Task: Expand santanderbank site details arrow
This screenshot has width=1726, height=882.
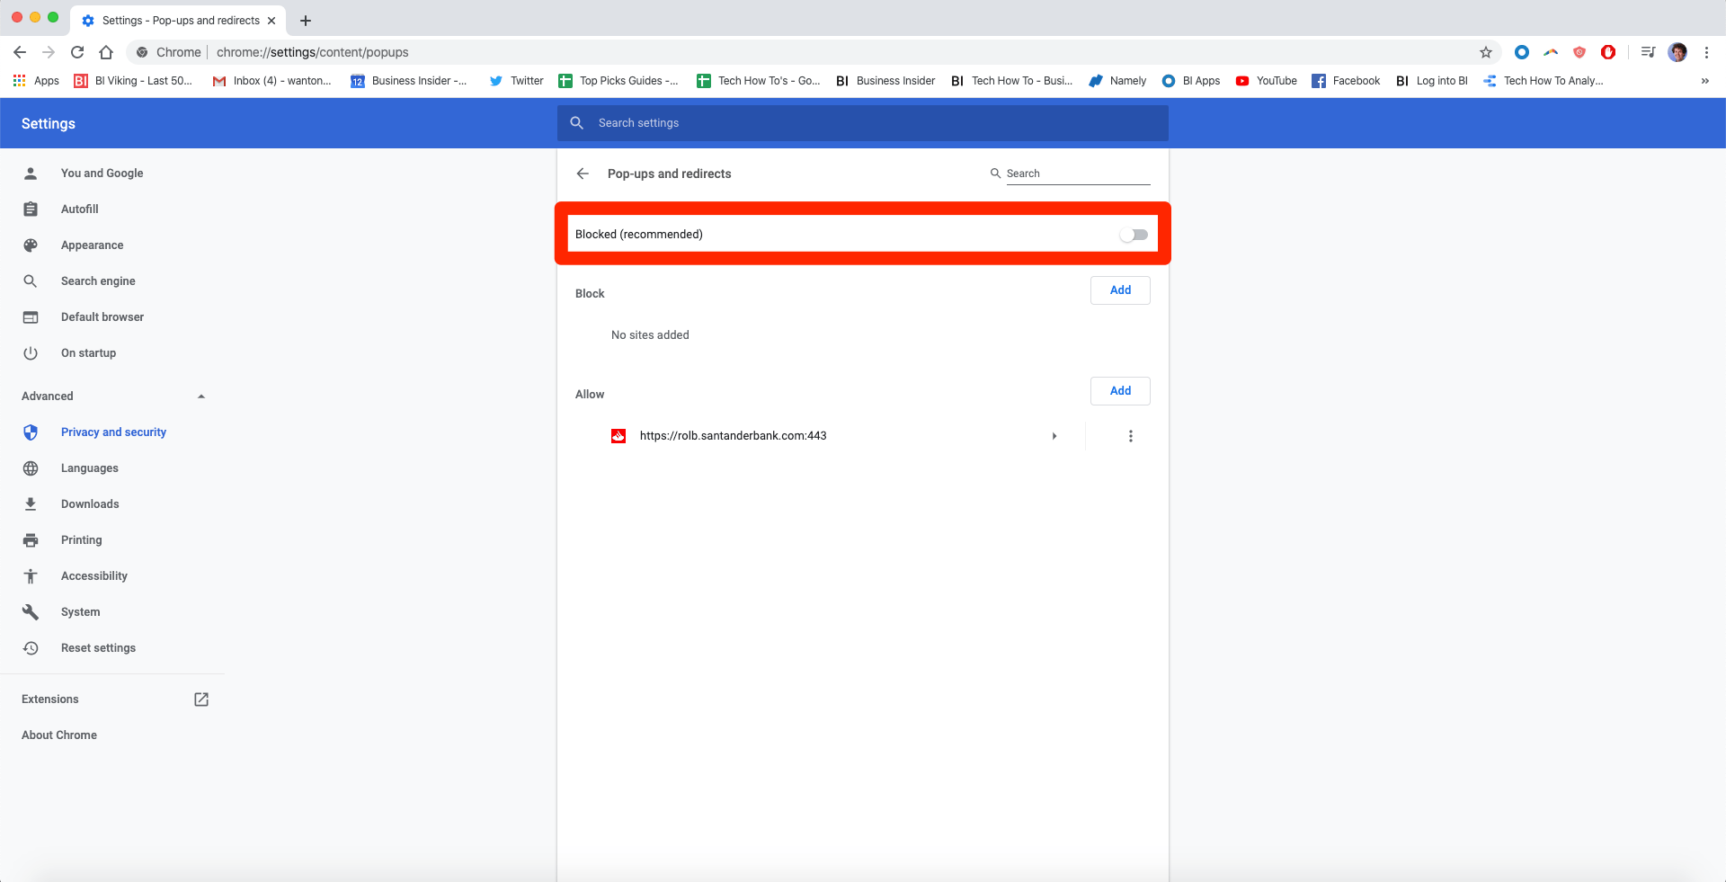Action: (1054, 436)
